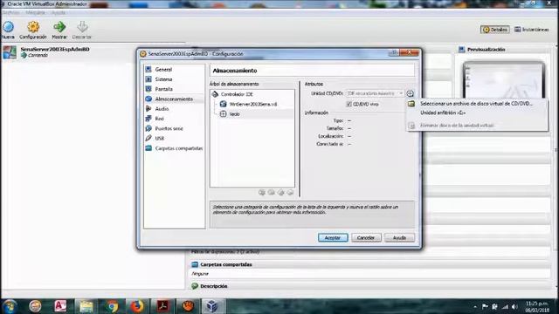The image size is (559, 314).
Task: Click the volume tray icon
Action: [514, 306]
